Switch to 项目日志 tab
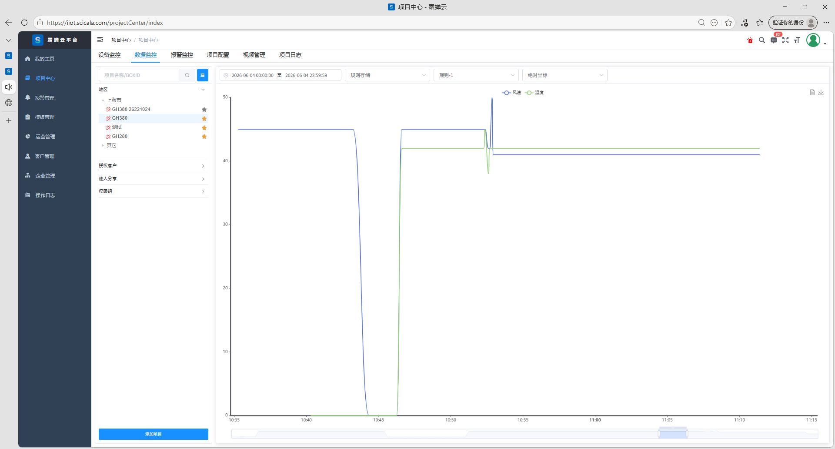The height and width of the screenshot is (449, 835). [x=290, y=55]
